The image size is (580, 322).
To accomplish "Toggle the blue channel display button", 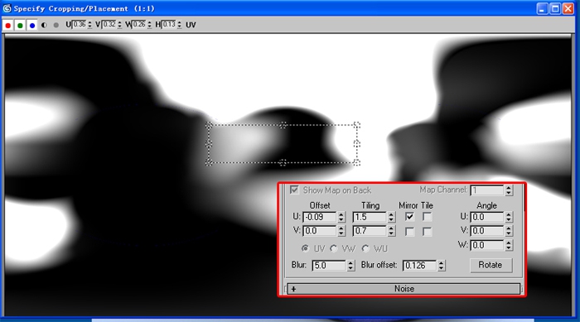I will pos(32,25).
